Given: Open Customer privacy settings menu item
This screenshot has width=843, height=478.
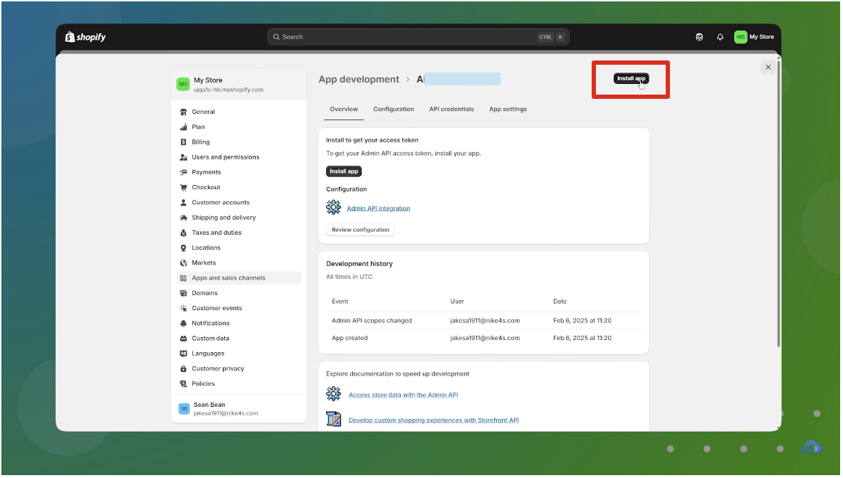Looking at the screenshot, I should click(239, 369).
